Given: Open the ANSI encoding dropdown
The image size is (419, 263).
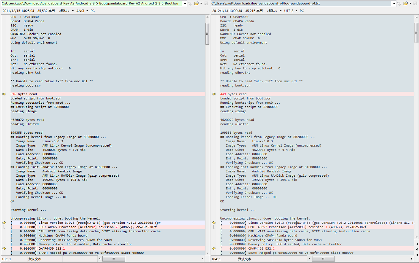Looking at the screenshot, I should 87,11.
